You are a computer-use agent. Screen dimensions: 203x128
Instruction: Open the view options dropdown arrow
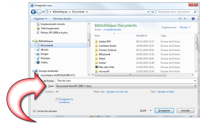[185, 19]
